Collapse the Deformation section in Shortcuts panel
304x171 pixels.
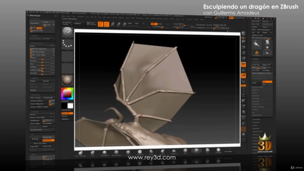(x=37, y=43)
